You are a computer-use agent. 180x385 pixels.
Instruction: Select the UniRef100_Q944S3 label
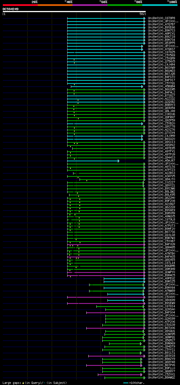(x=161, y=157)
